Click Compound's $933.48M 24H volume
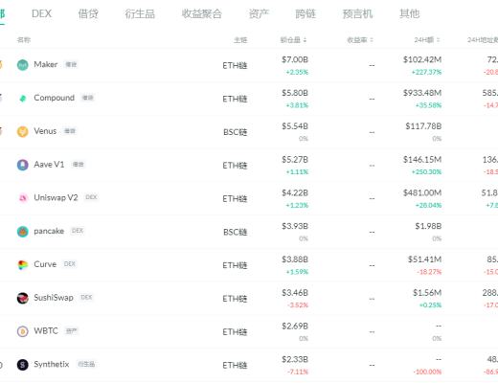 (422, 93)
